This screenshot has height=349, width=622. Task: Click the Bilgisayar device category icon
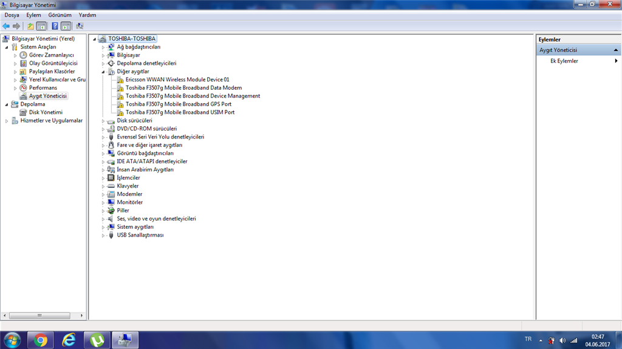click(x=111, y=55)
